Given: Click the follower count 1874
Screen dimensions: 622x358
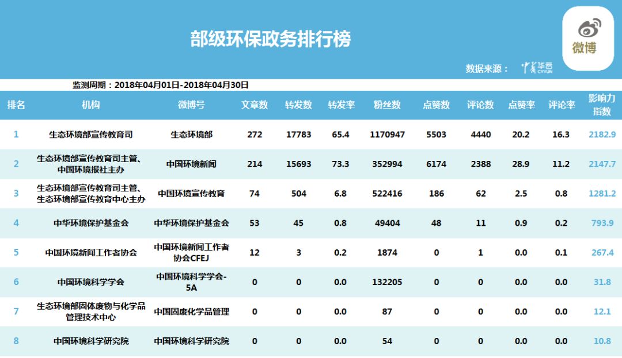Looking at the screenshot, I should (x=387, y=252).
